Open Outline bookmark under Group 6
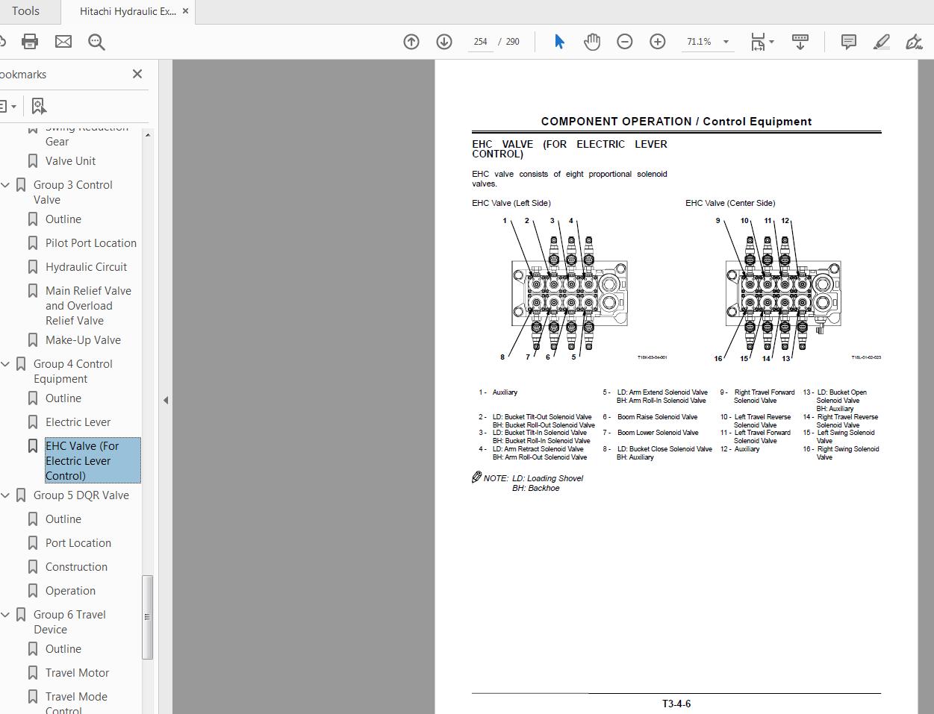934x714 pixels. (x=63, y=649)
